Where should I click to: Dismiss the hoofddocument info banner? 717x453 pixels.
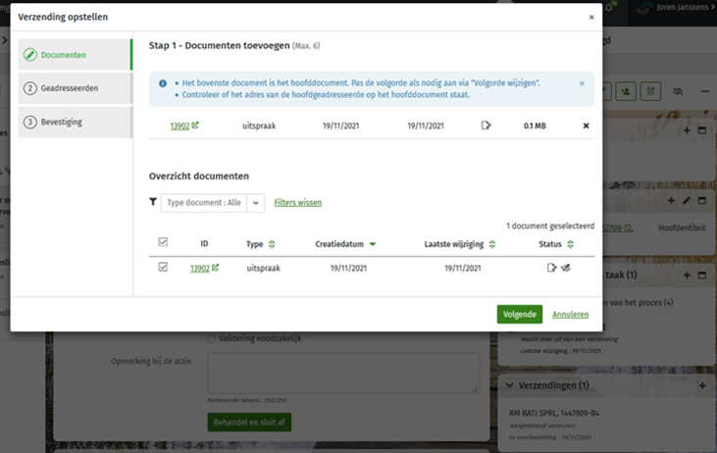582,83
